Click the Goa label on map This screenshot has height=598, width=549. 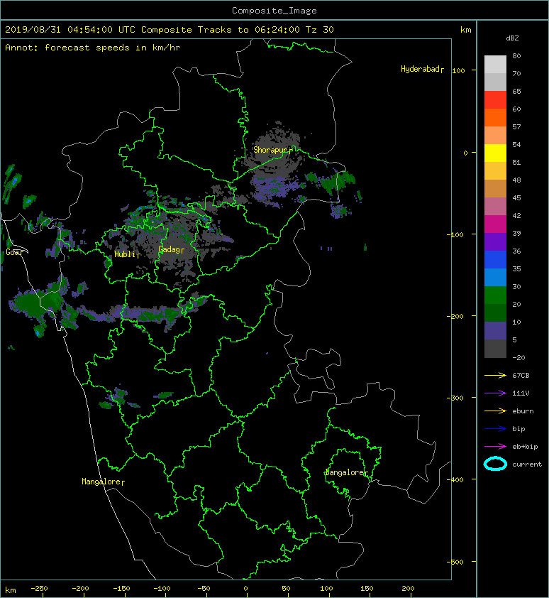[14, 252]
